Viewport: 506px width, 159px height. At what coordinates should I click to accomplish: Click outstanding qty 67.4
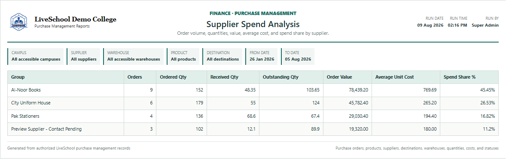[x=315, y=116]
